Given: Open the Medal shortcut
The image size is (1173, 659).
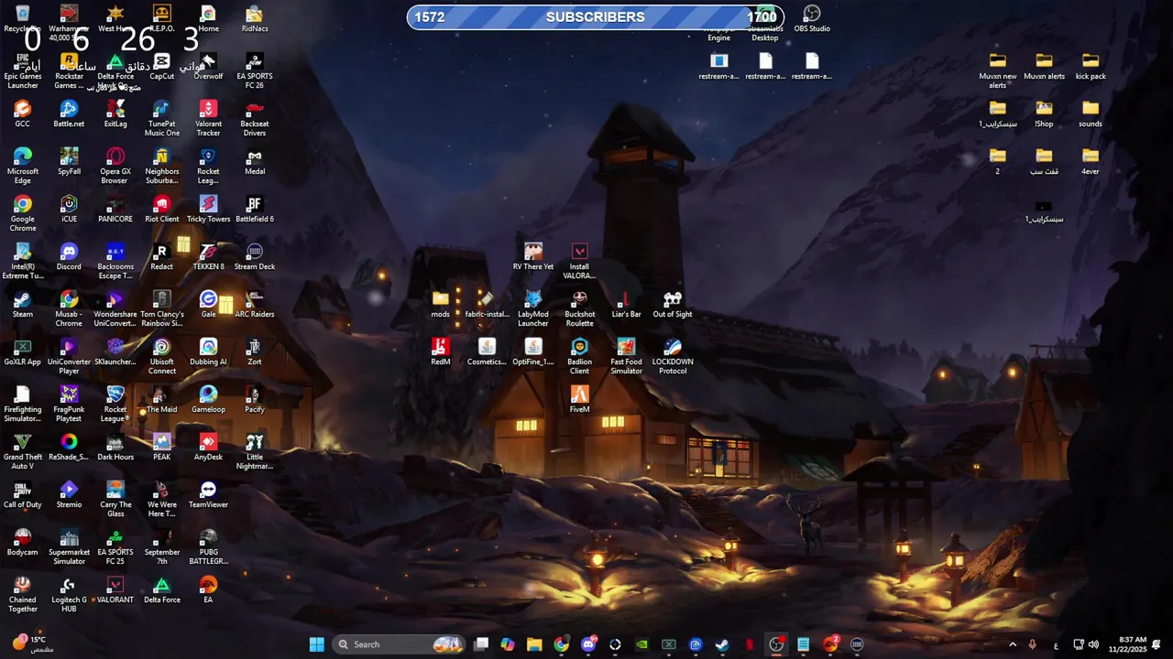Looking at the screenshot, I should (255, 161).
